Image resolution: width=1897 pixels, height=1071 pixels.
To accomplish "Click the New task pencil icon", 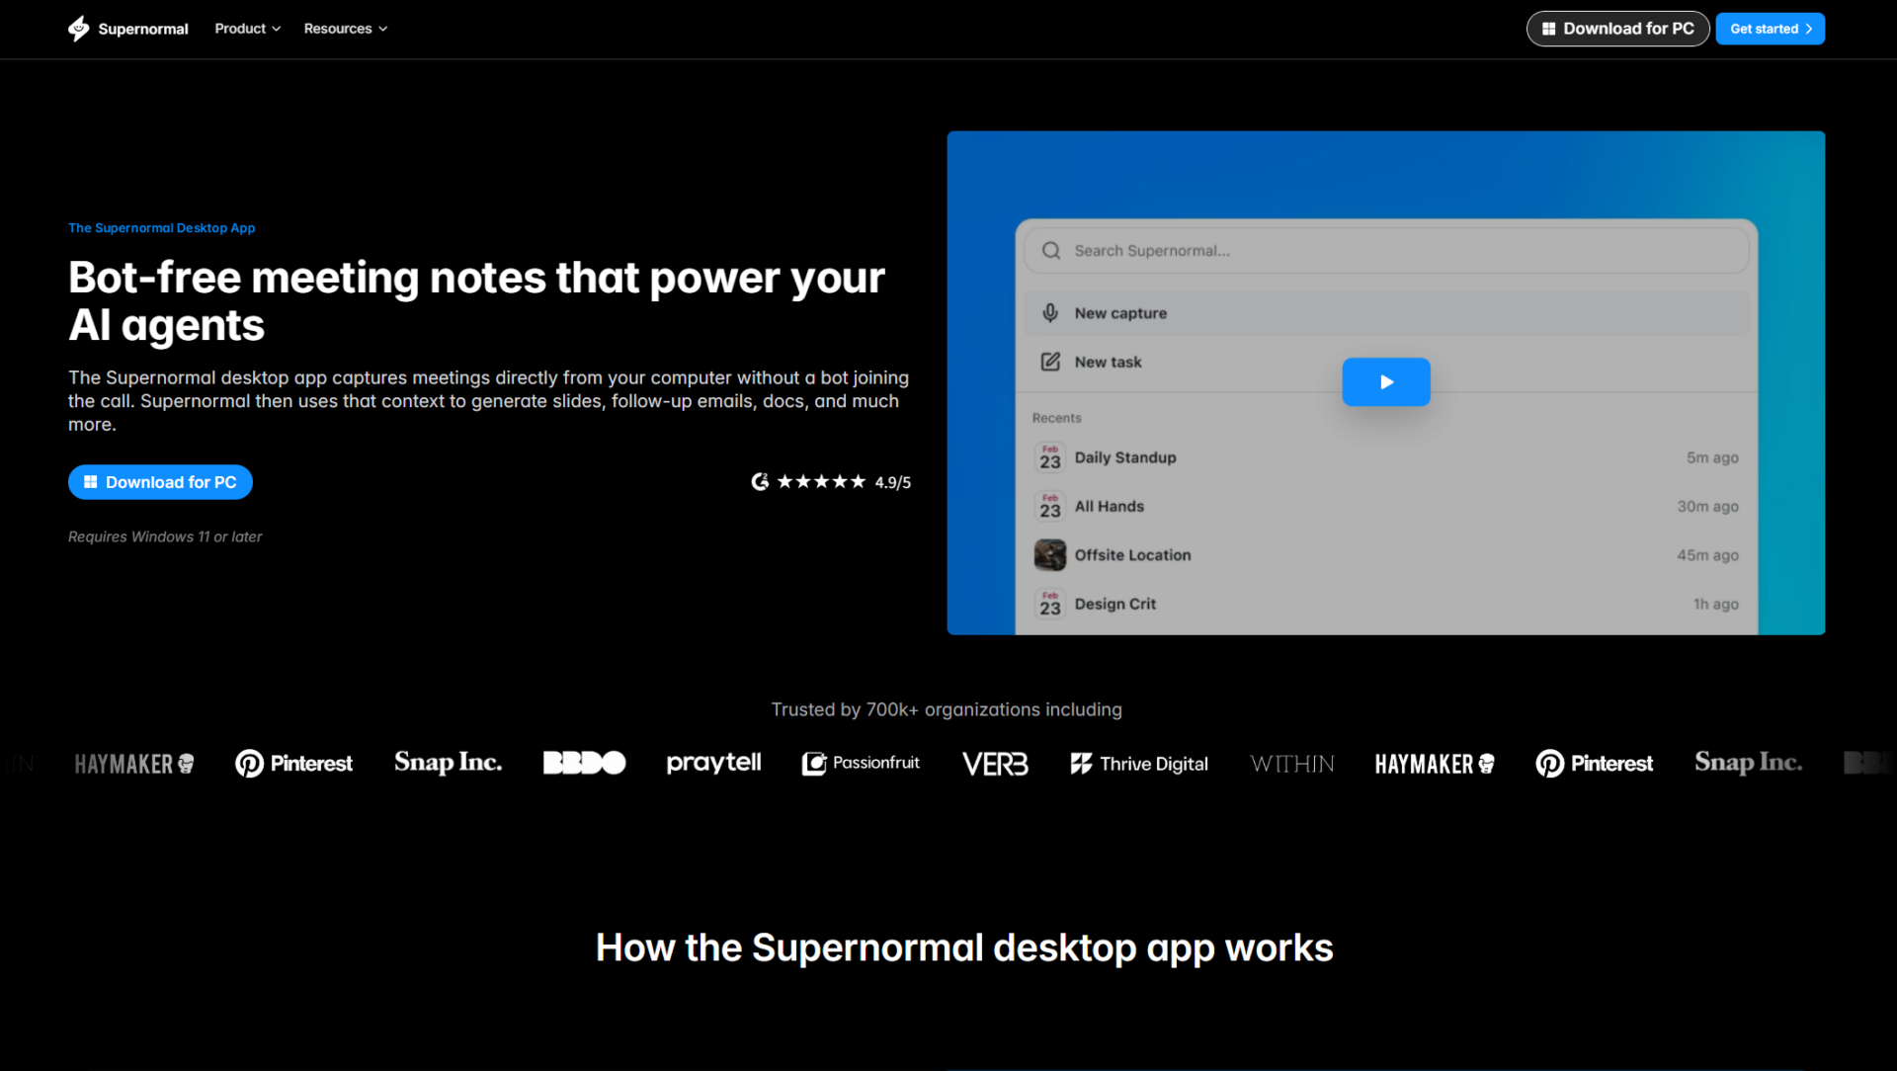I will coord(1050,362).
